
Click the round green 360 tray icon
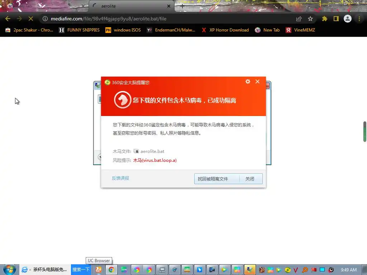click(288, 270)
